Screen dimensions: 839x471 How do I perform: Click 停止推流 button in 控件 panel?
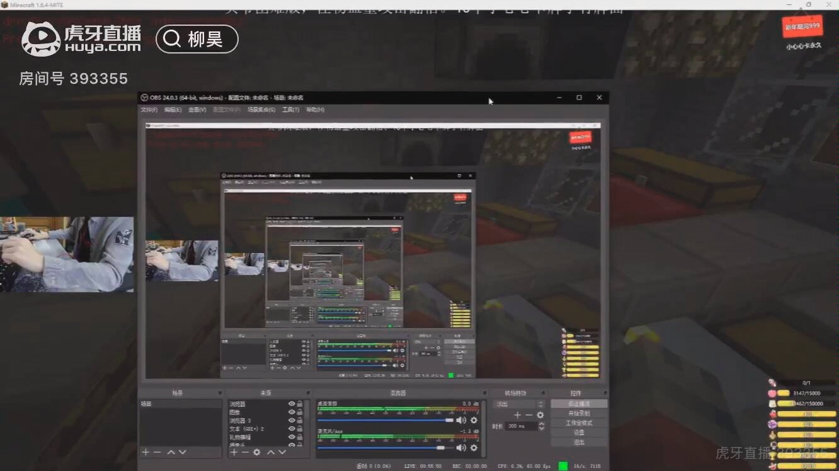[579, 404]
